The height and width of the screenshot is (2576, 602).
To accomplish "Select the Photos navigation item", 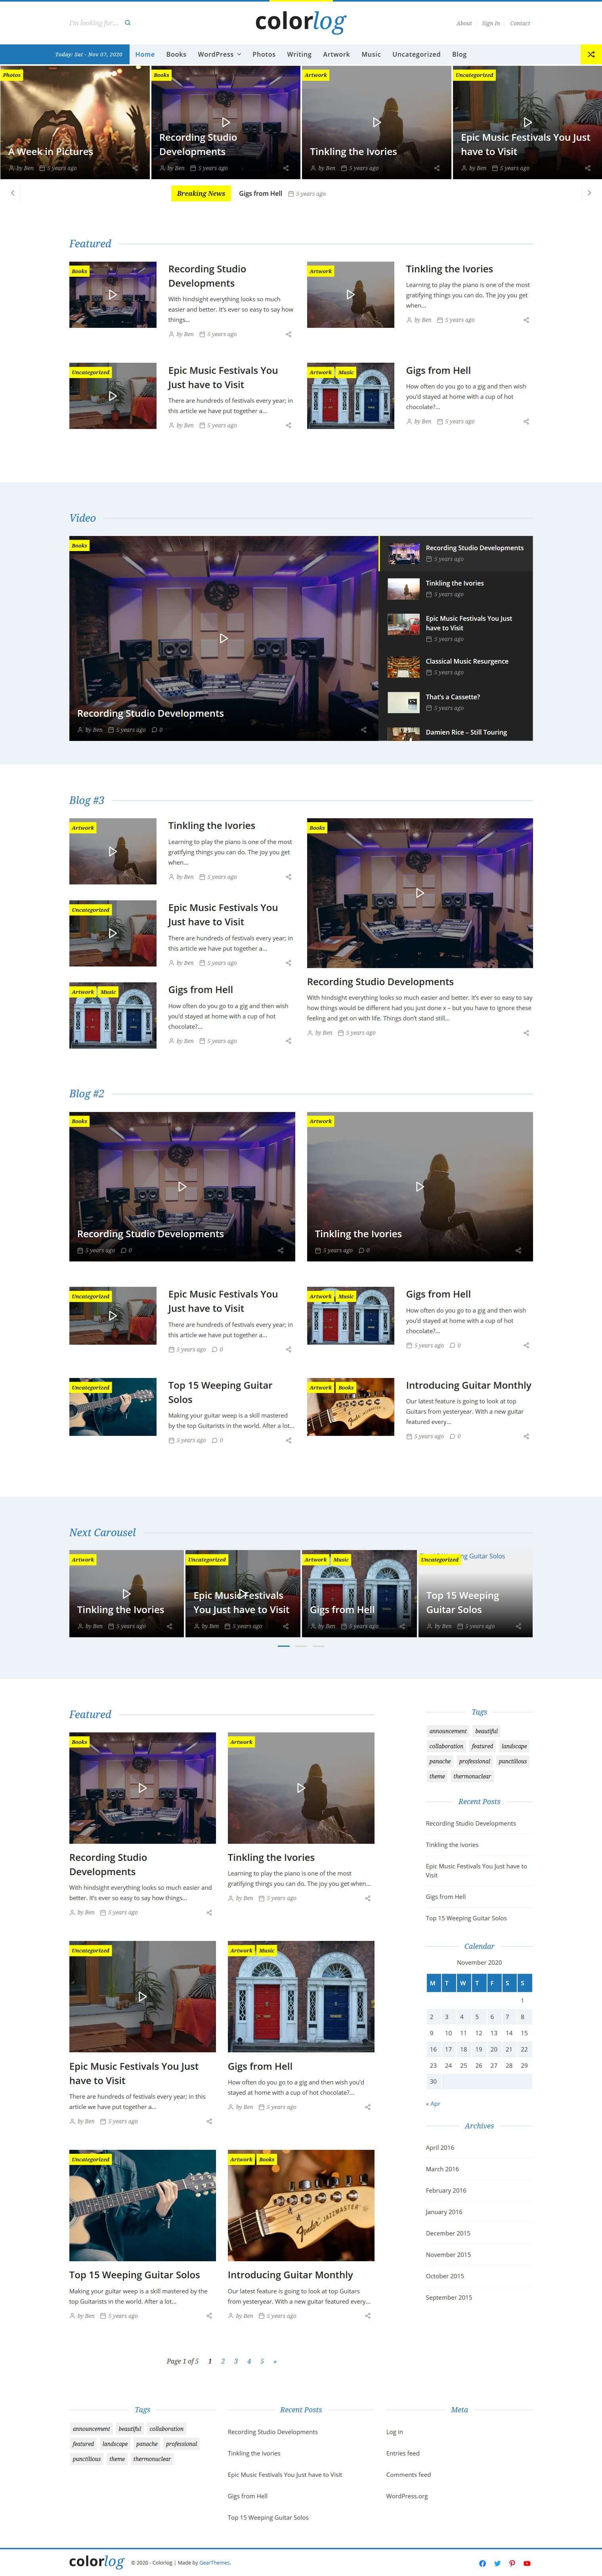I will (x=264, y=54).
